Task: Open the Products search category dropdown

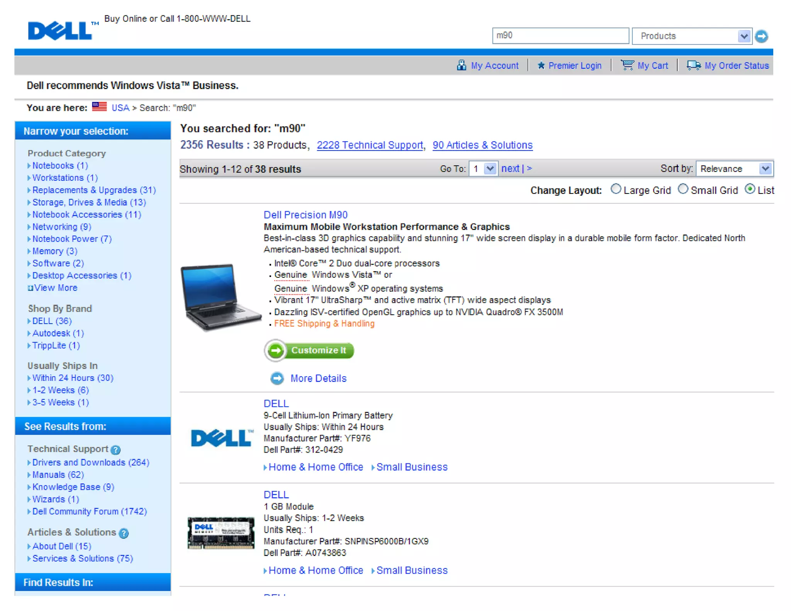Action: (x=744, y=36)
